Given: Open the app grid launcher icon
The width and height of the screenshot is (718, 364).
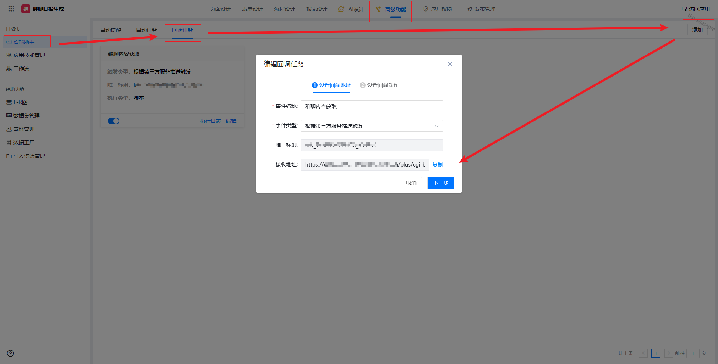Looking at the screenshot, I should [11, 9].
